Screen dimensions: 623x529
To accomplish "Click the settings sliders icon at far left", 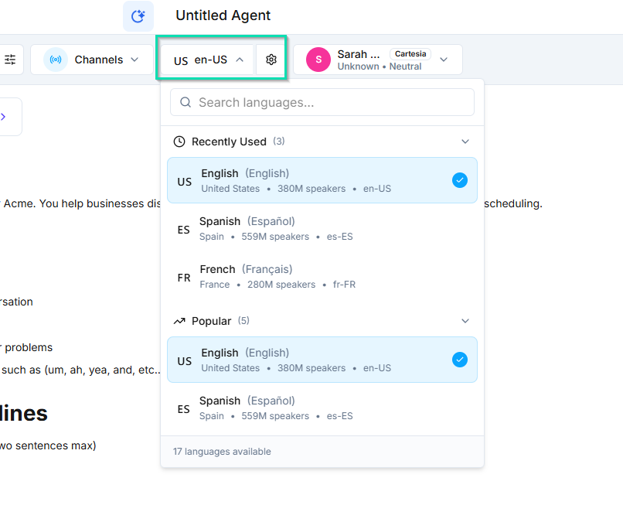I will (x=10, y=59).
